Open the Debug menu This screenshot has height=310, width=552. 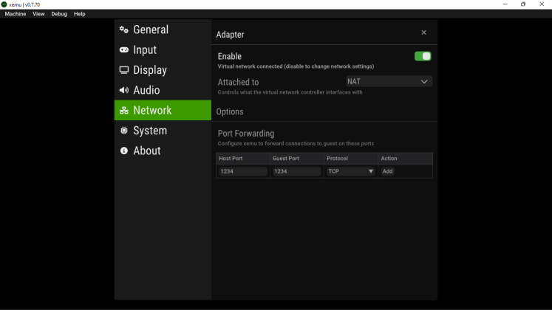click(x=59, y=14)
